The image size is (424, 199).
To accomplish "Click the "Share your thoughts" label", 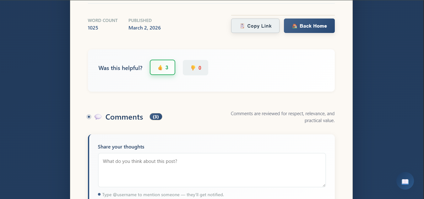I will pyautogui.click(x=121, y=147).
